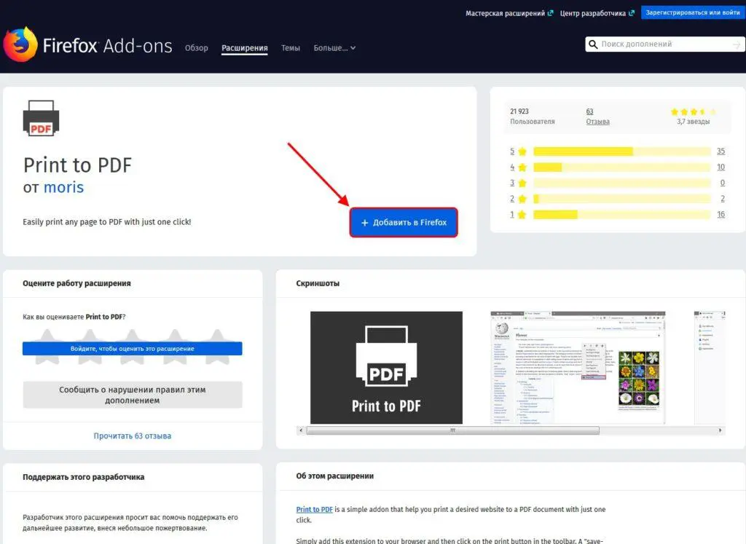
Task: Click the star next to the 5 rating row
Action: pos(522,151)
